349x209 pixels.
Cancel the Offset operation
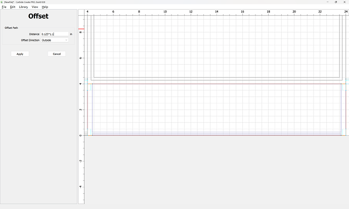click(x=57, y=54)
